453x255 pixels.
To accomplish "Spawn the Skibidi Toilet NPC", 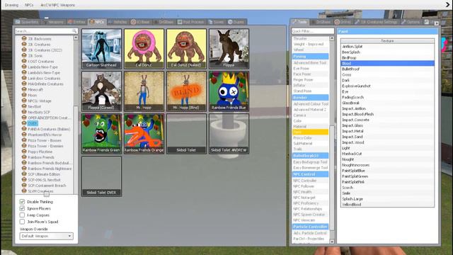I will 186,134.
